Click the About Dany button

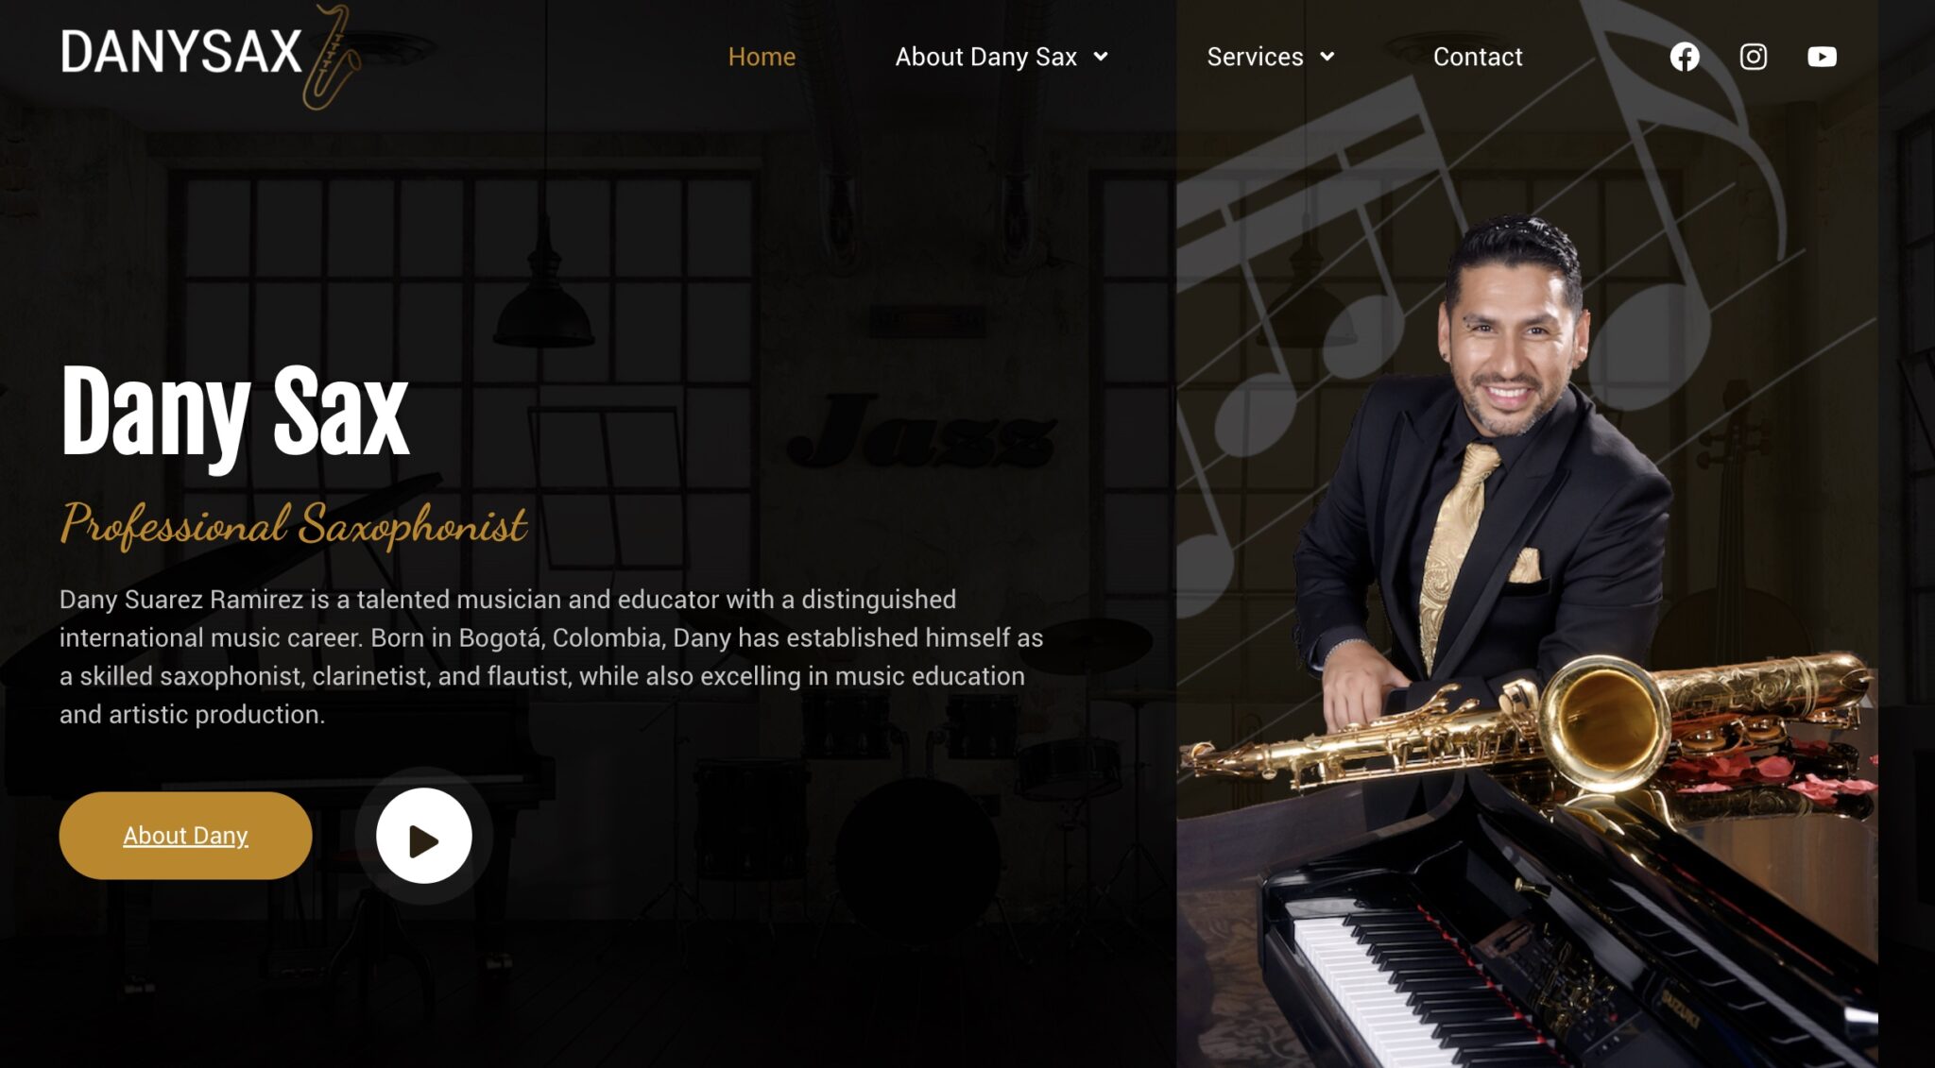(185, 836)
